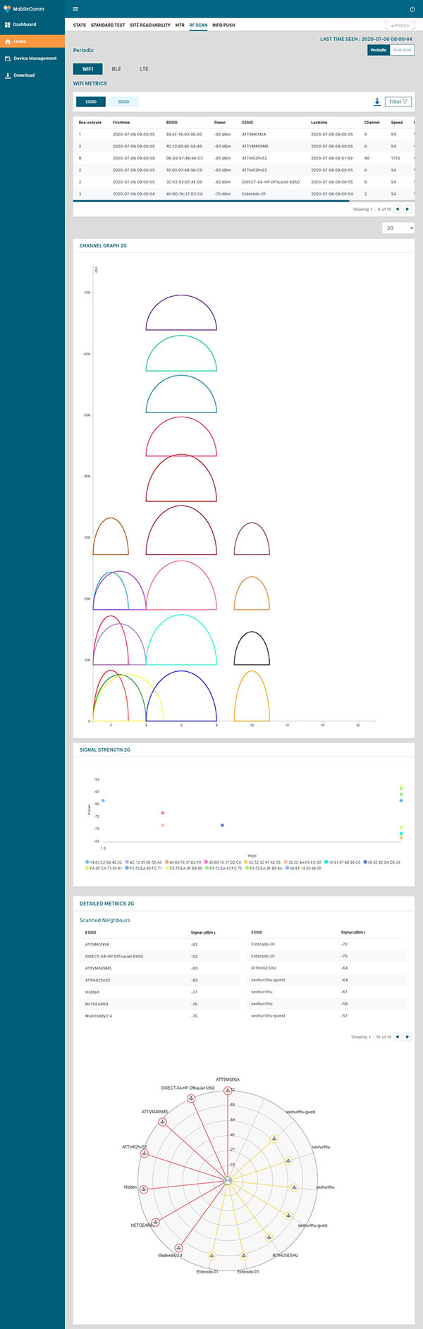Click the History button

tap(400, 25)
